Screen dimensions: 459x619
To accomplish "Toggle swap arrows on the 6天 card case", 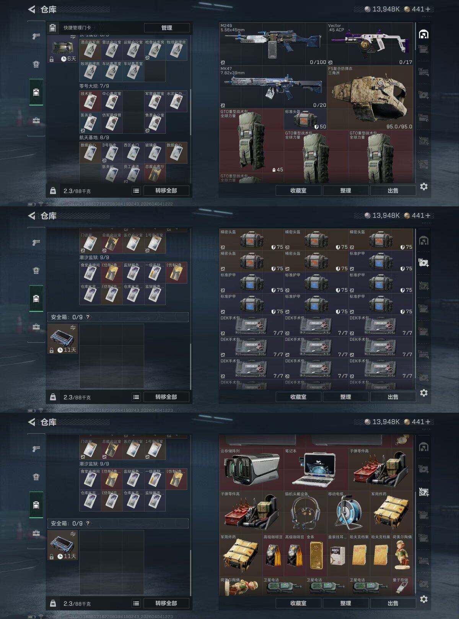I will pos(73,37).
